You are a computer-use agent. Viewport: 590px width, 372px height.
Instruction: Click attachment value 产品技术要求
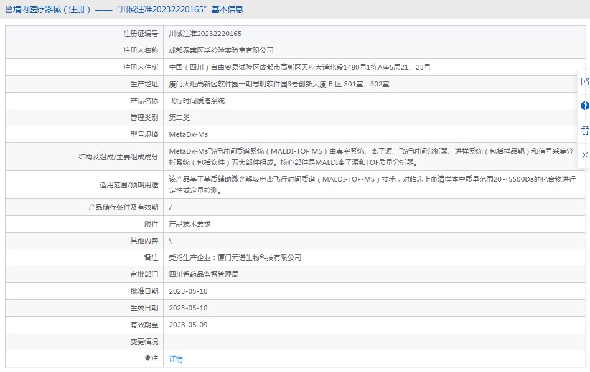click(190, 224)
